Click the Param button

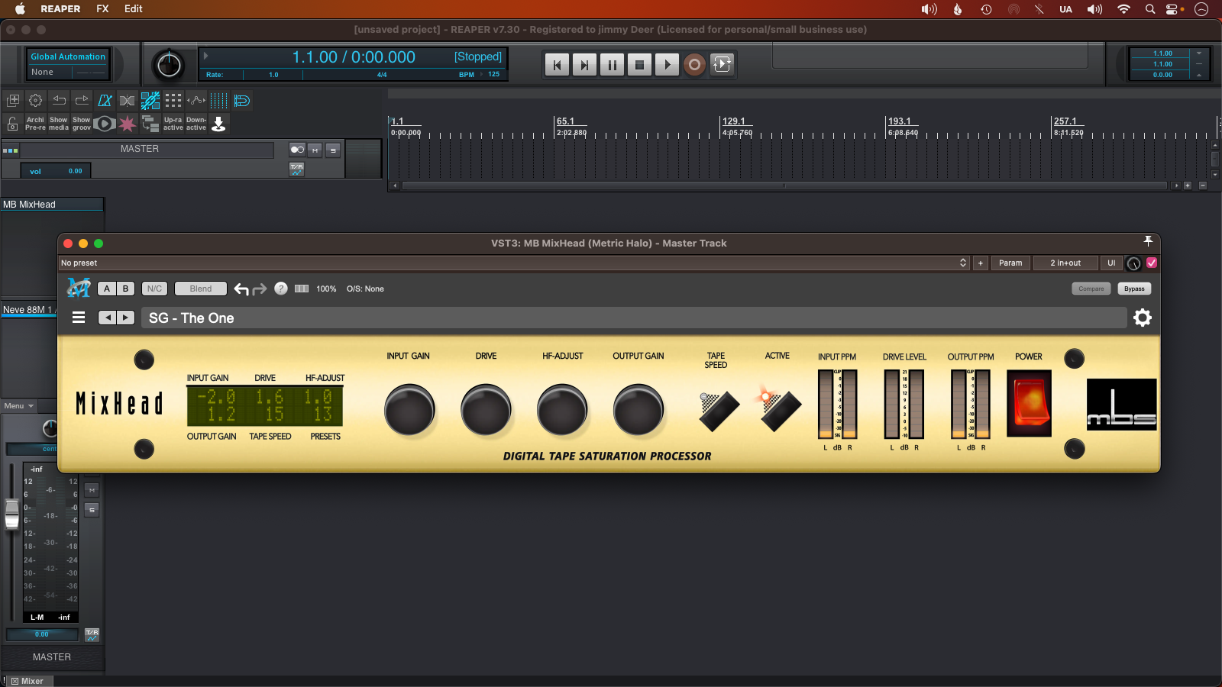point(1010,263)
